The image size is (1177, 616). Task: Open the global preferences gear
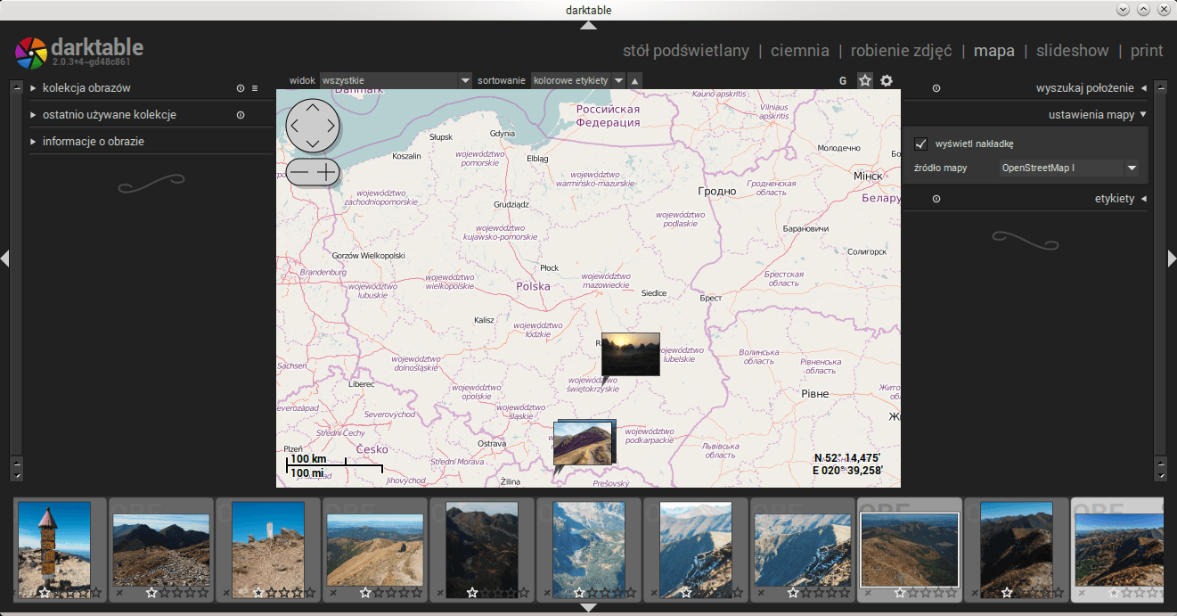(887, 80)
